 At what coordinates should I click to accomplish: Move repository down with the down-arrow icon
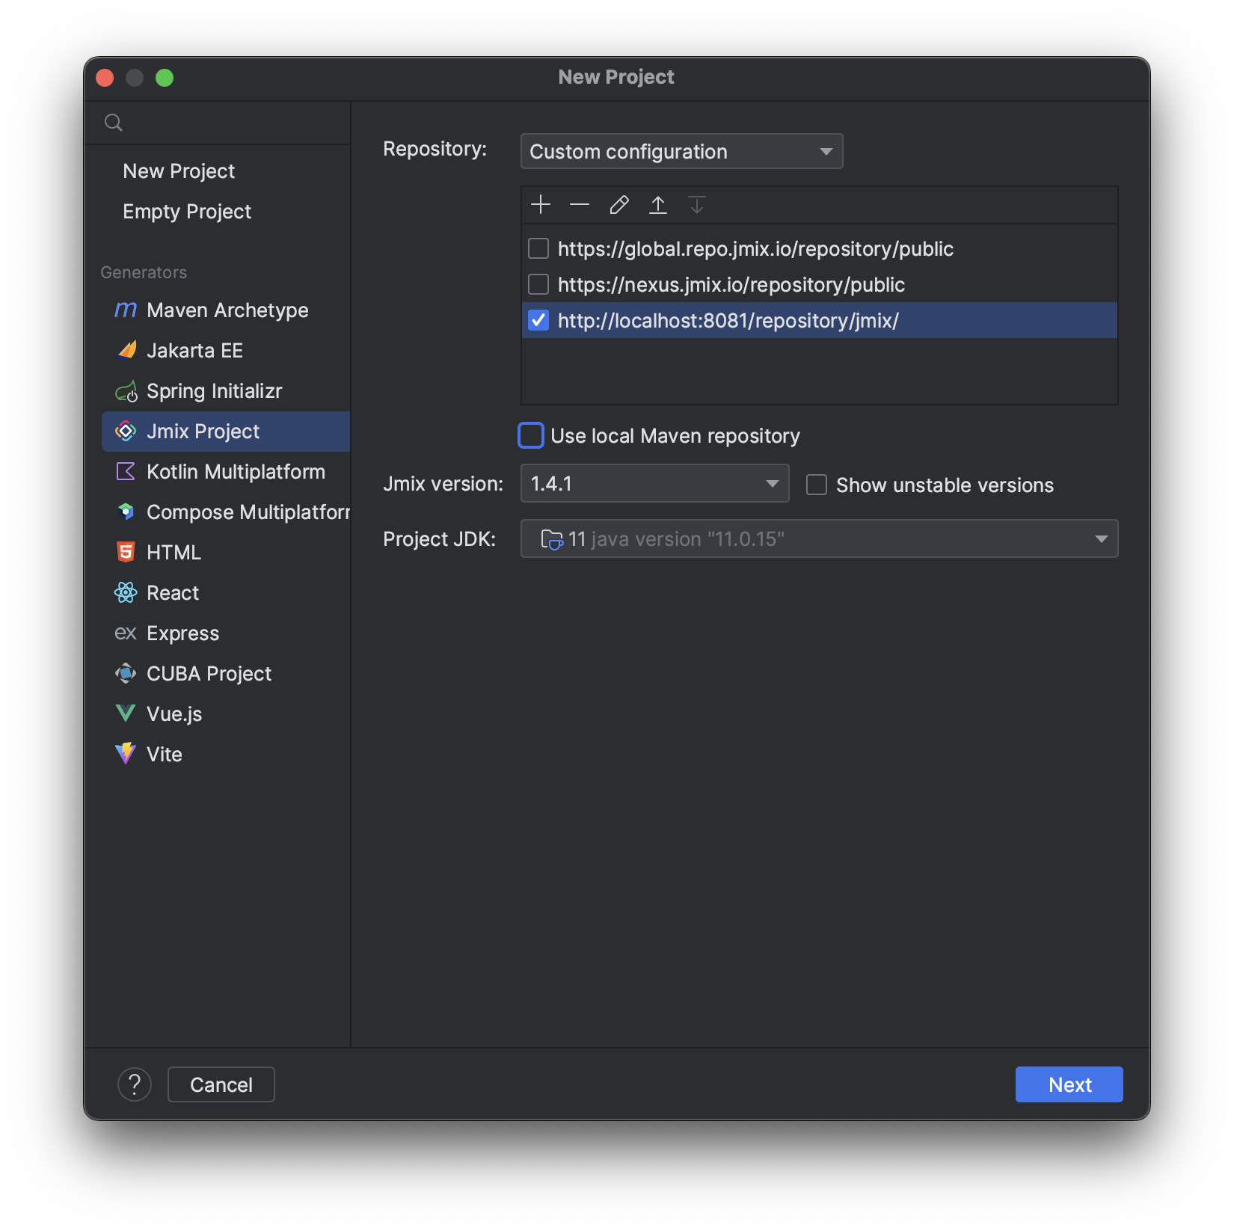[x=697, y=204]
